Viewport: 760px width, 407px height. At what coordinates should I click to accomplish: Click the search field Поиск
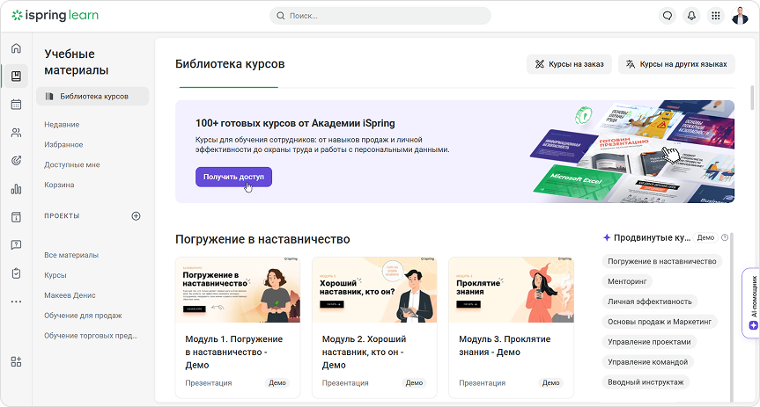click(x=380, y=16)
